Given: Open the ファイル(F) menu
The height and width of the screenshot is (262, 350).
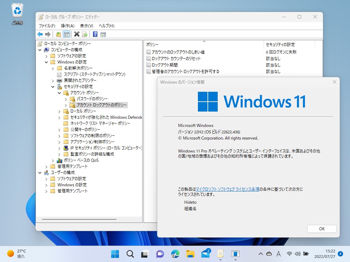Looking at the screenshot, I should (x=47, y=26).
